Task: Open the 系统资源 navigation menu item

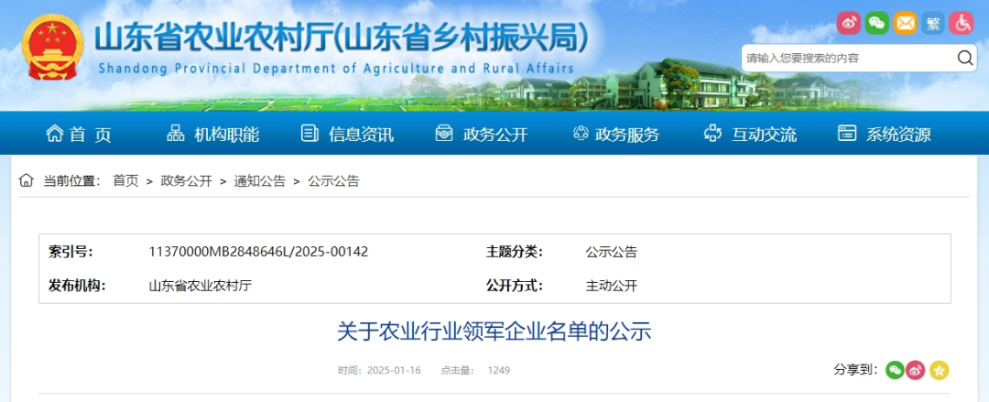Action: click(x=899, y=134)
